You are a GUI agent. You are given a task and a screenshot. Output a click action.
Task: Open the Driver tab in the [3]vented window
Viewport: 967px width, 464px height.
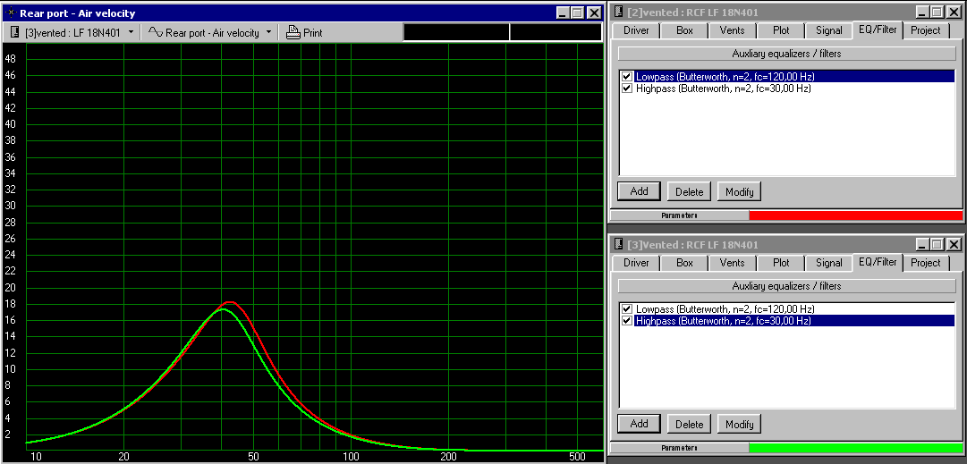[x=636, y=263]
